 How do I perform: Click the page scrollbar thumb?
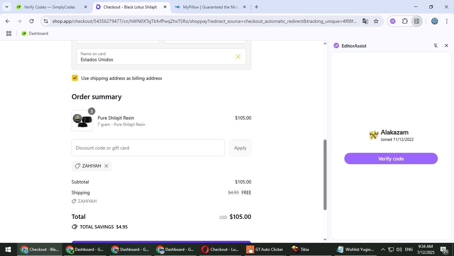pyautogui.click(x=325, y=174)
